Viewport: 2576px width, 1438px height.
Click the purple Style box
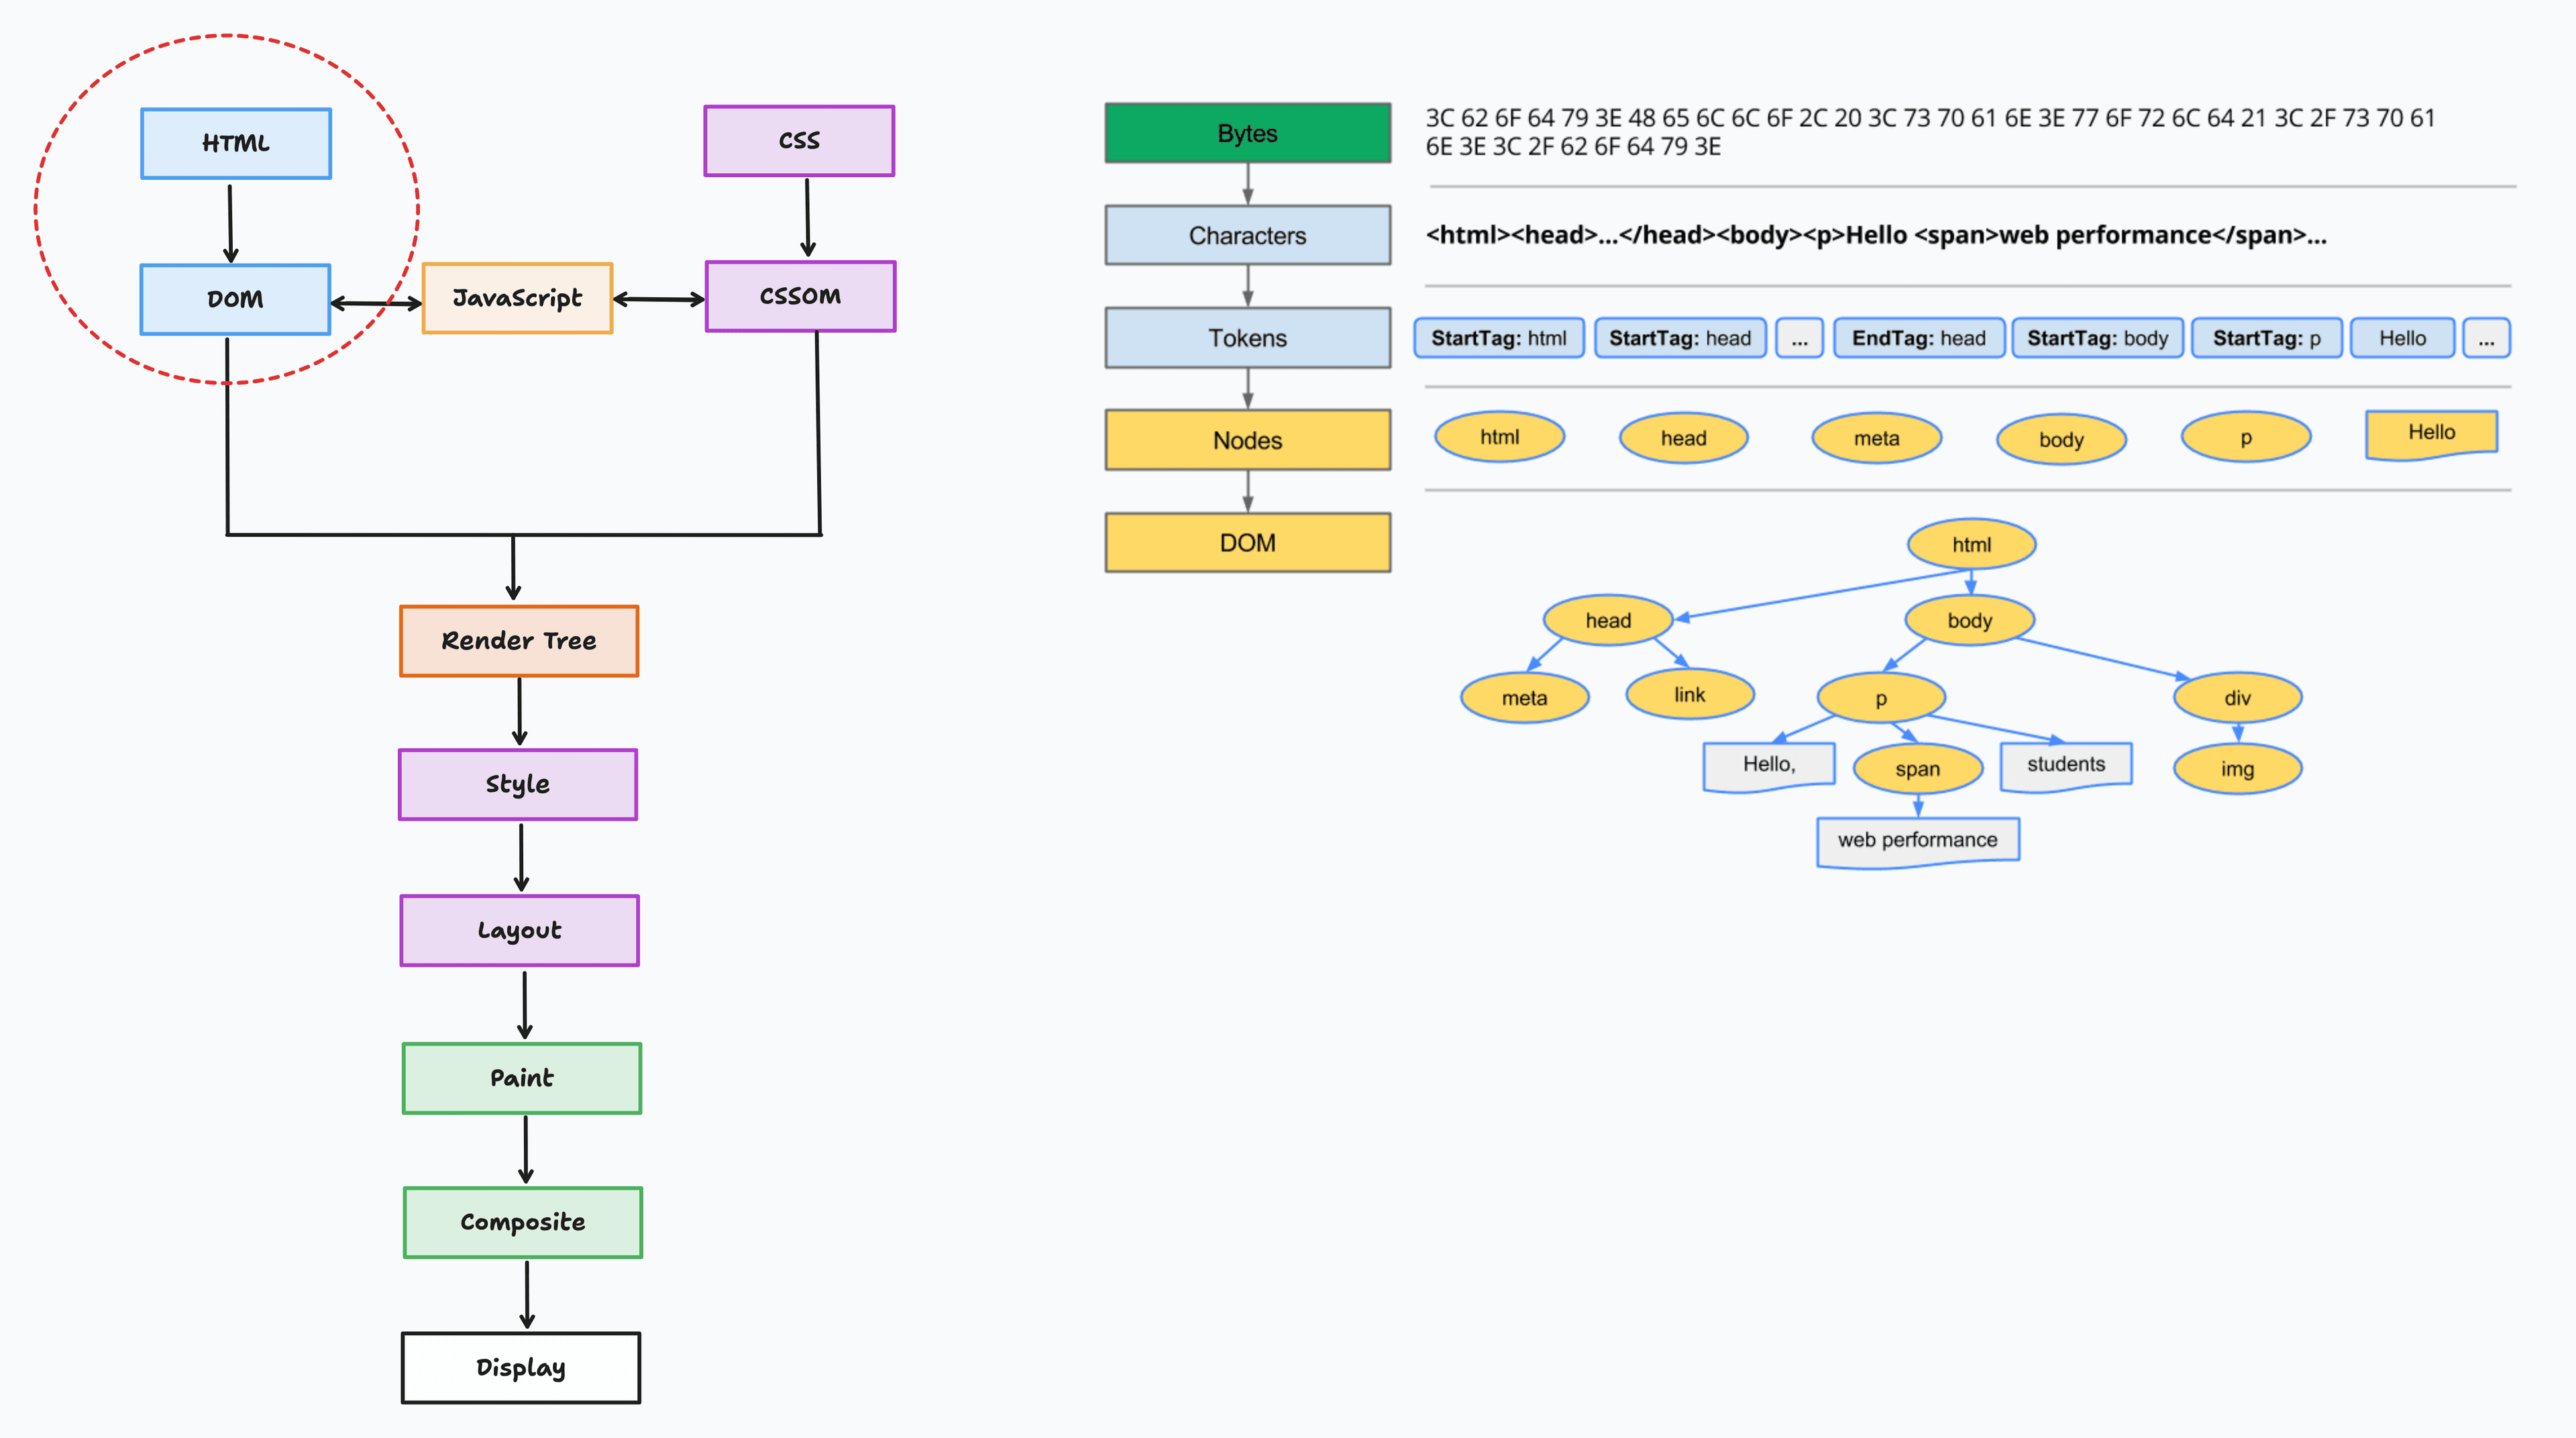tap(518, 785)
